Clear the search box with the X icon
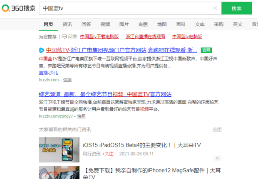258x179 pixels. (215, 8)
